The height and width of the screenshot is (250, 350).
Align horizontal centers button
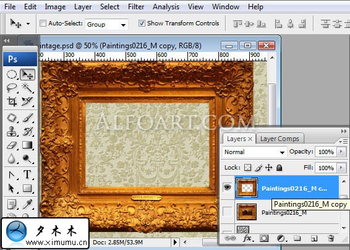click(x=291, y=24)
